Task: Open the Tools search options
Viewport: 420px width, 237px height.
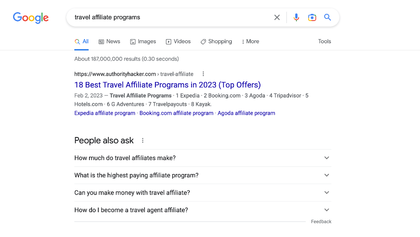Action: [324, 42]
